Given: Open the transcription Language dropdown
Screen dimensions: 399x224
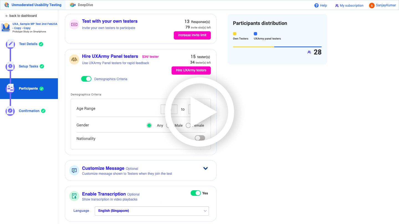Looking at the screenshot, I should point(152,211).
